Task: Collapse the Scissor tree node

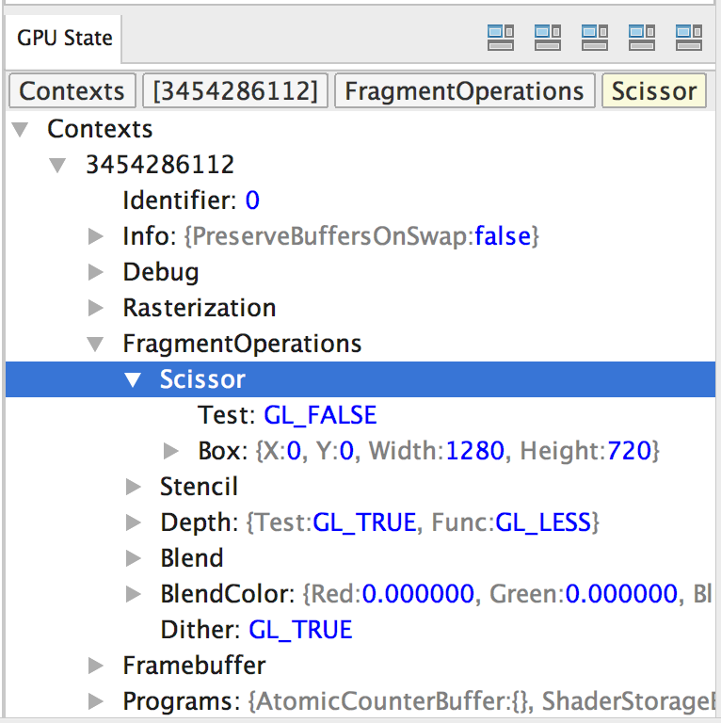Action: pos(133,379)
